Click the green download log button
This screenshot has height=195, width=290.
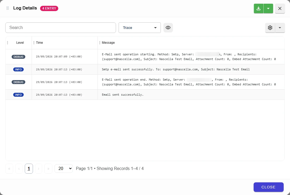click(259, 8)
